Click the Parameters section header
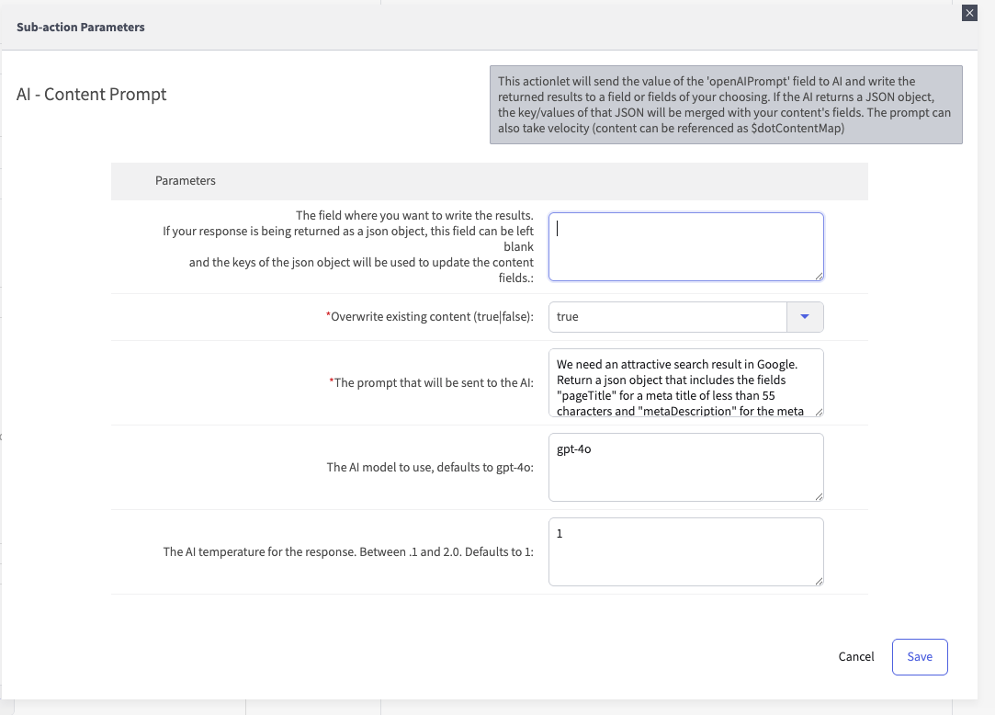Viewport: 995px width, 715px height. (186, 181)
